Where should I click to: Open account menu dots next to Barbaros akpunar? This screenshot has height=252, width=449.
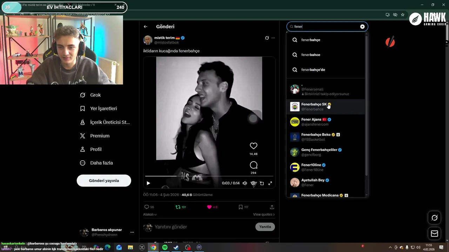pos(132,232)
